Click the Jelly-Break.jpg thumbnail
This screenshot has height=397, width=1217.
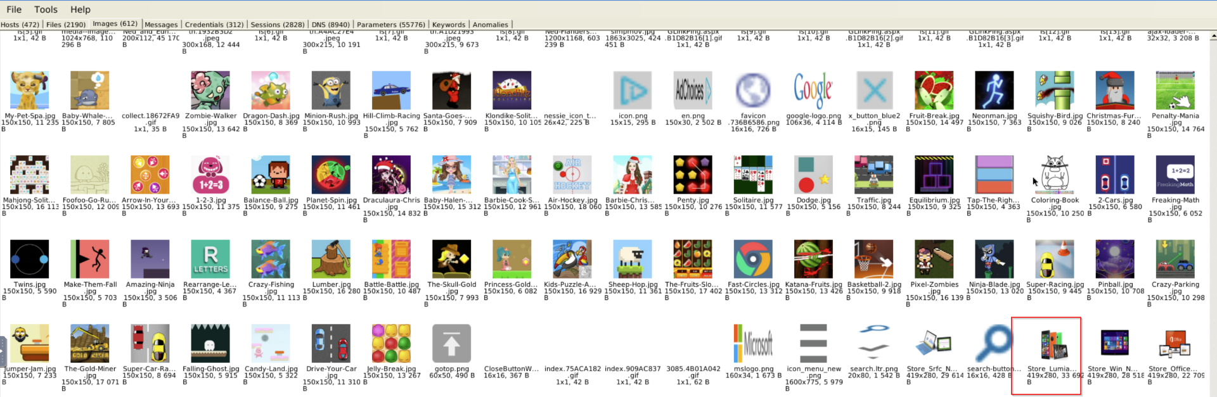tap(391, 343)
